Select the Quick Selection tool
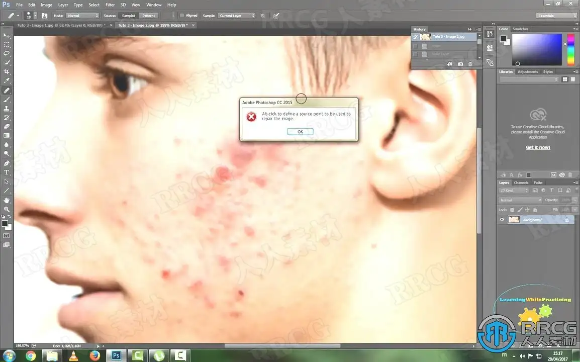580x362 pixels. point(7,62)
